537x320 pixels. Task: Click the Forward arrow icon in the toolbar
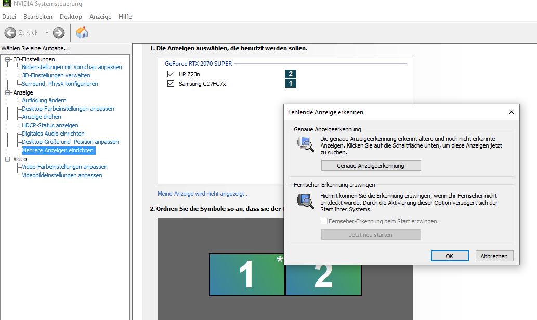tap(59, 33)
